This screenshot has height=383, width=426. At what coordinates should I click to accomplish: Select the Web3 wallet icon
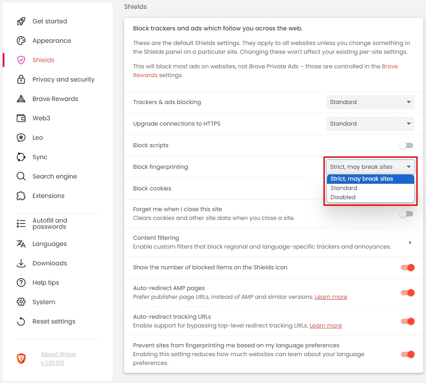tap(21, 118)
